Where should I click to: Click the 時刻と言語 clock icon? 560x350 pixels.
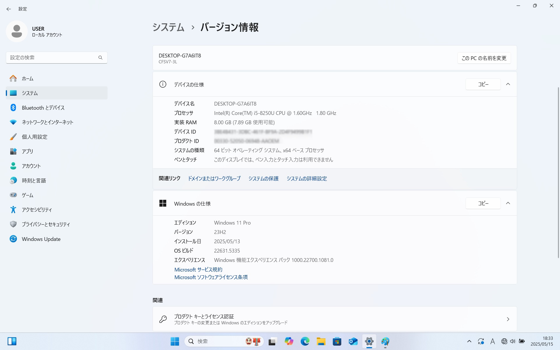click(x=13, y=181)
